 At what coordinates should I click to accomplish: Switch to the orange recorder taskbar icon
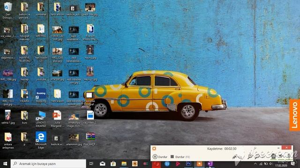click(199, 164)
